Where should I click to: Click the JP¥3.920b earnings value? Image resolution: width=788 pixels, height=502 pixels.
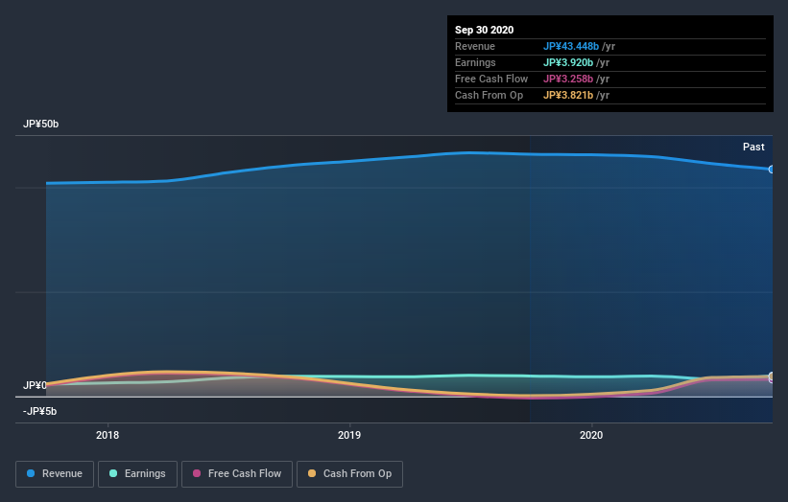point(568,62)
